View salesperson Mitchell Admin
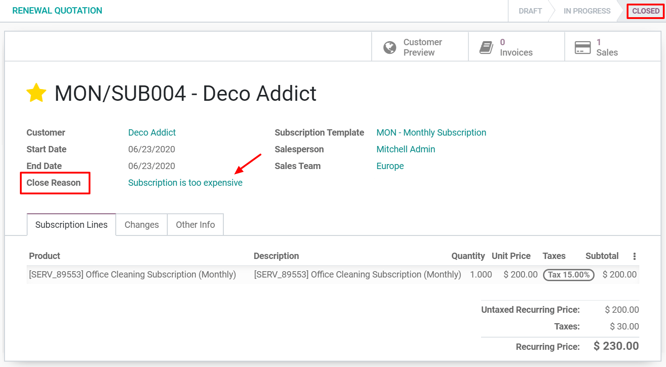 tap(405, 149)
